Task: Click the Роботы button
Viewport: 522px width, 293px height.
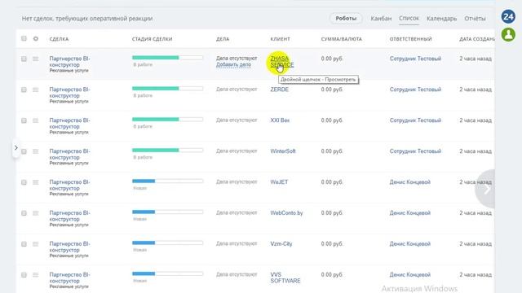Action: tap(346, 19)
